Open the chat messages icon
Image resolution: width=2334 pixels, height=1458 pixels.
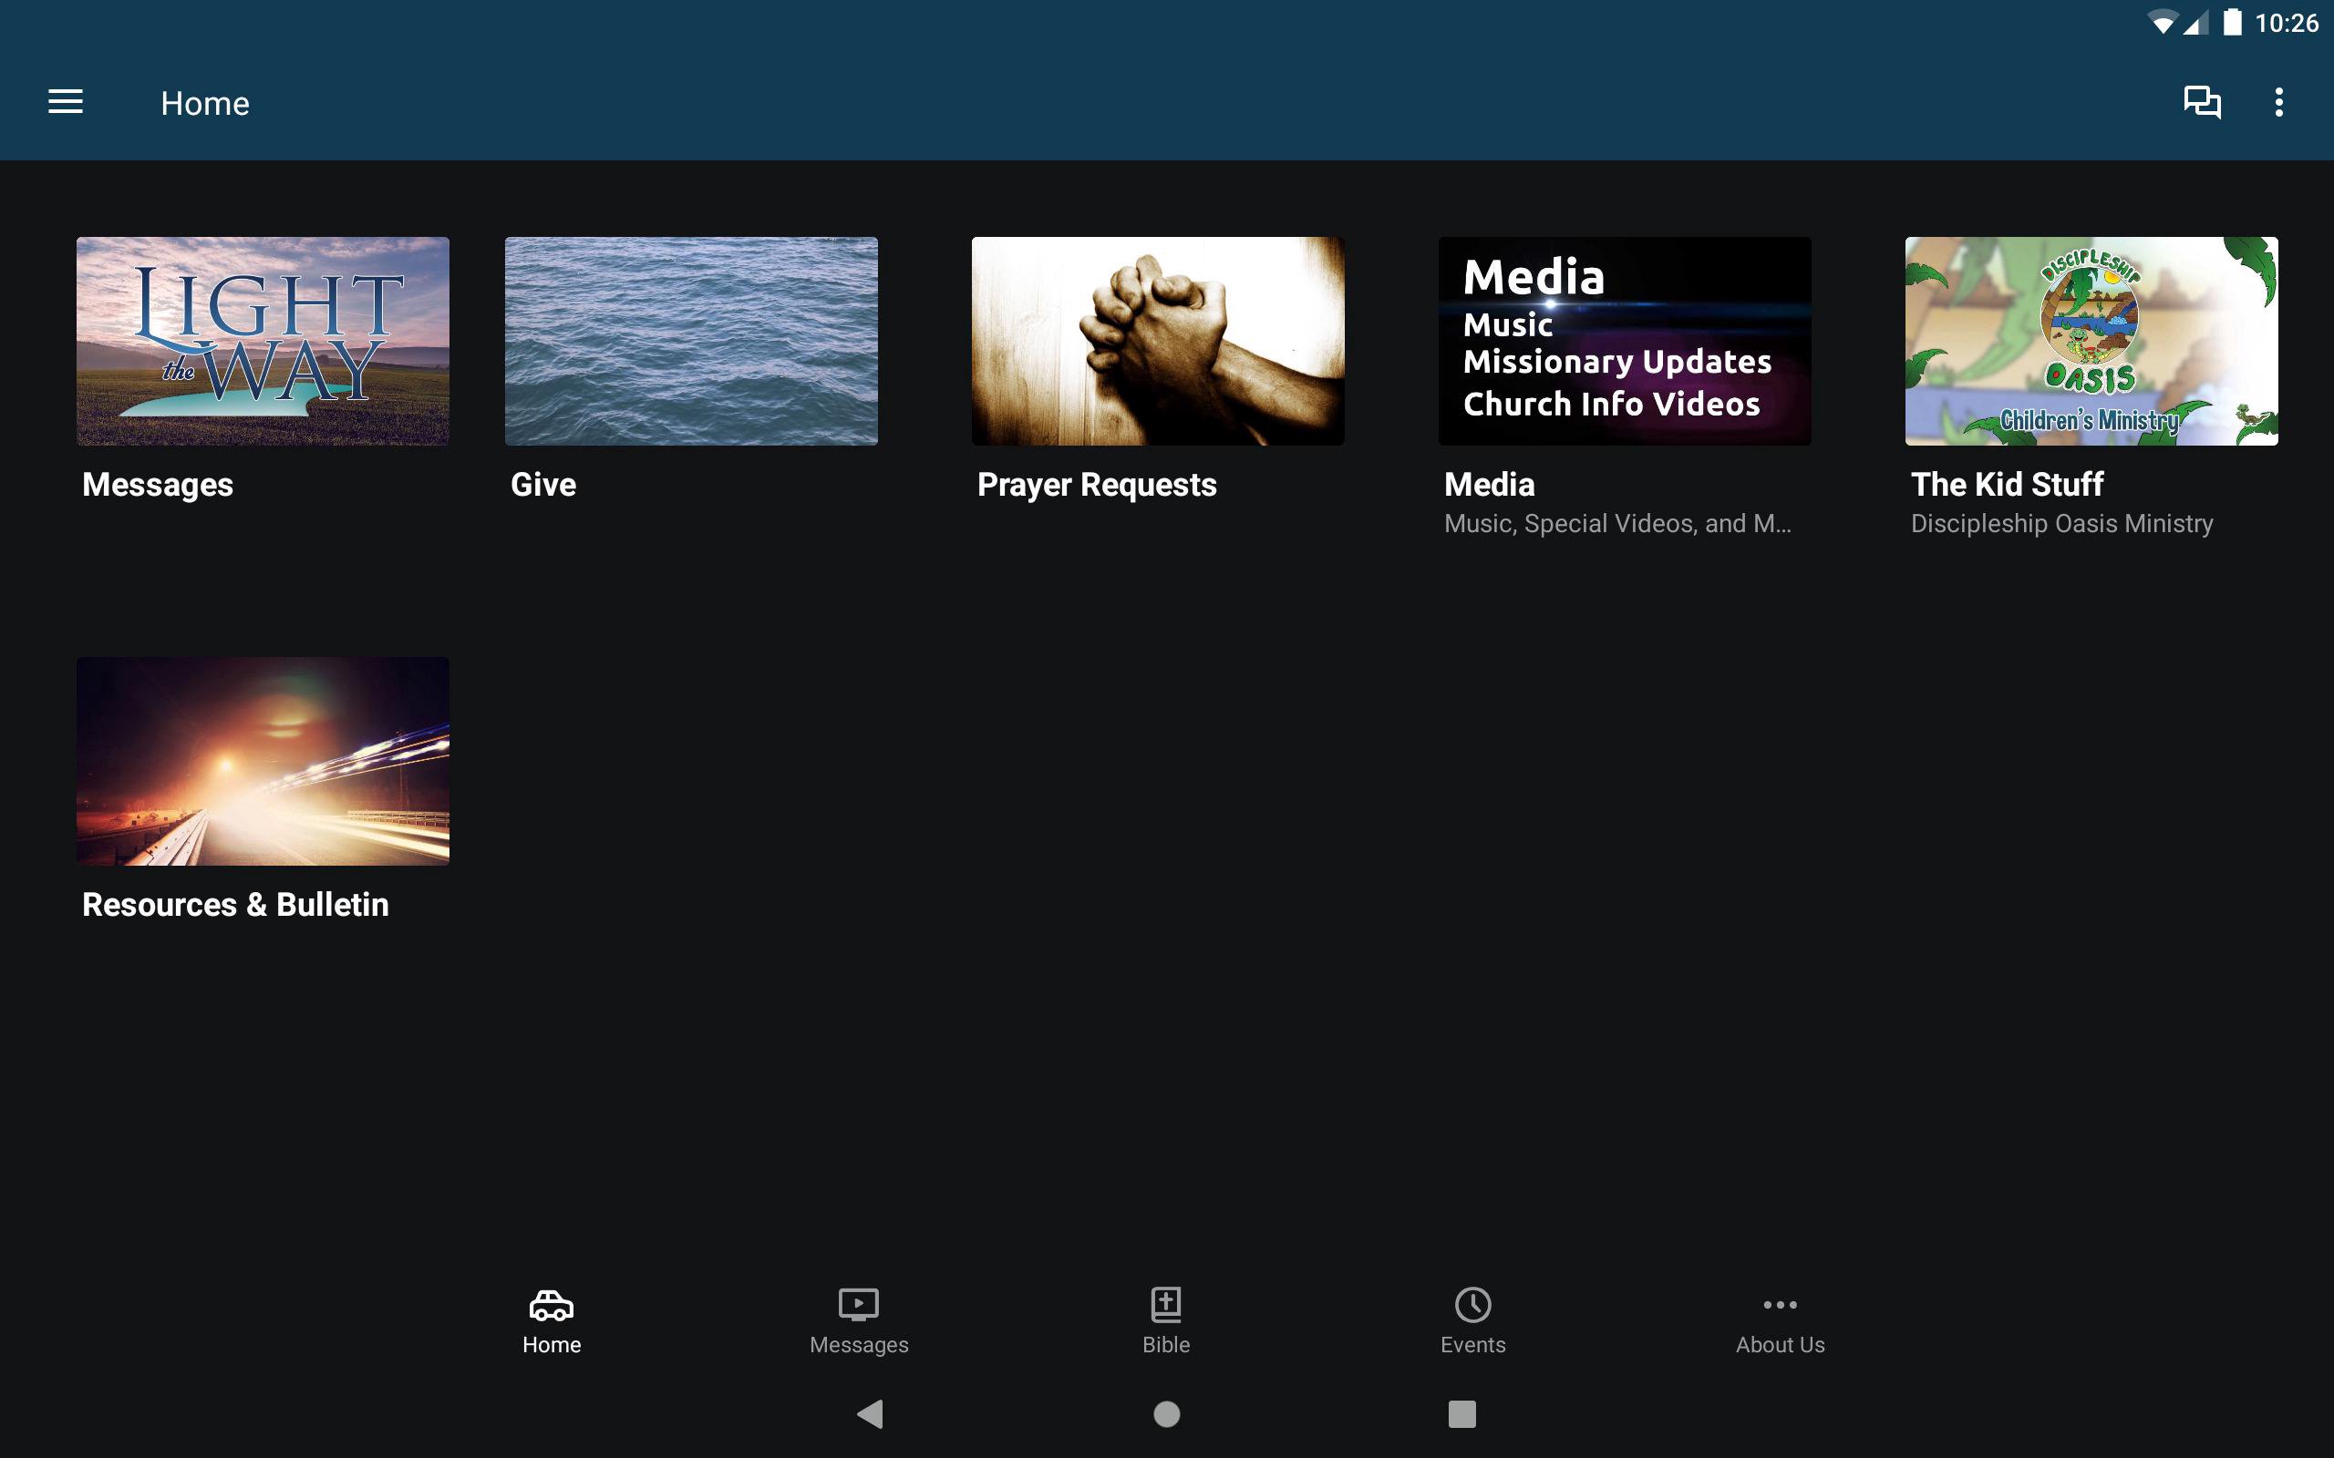[x=2202, y=102]
